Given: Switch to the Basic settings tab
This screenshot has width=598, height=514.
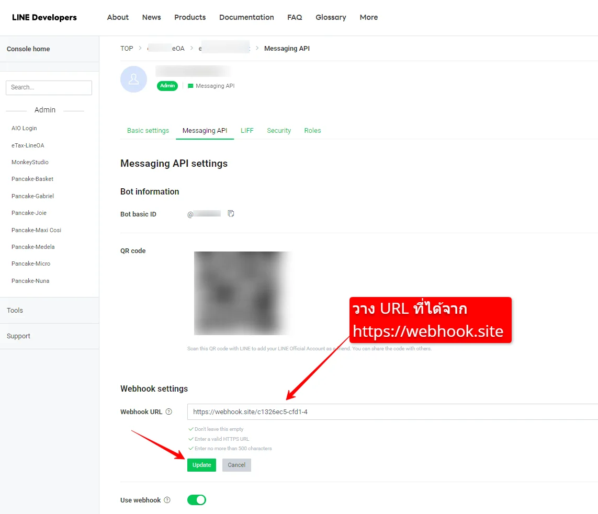Looking at the screenshot, I should 148,130.
